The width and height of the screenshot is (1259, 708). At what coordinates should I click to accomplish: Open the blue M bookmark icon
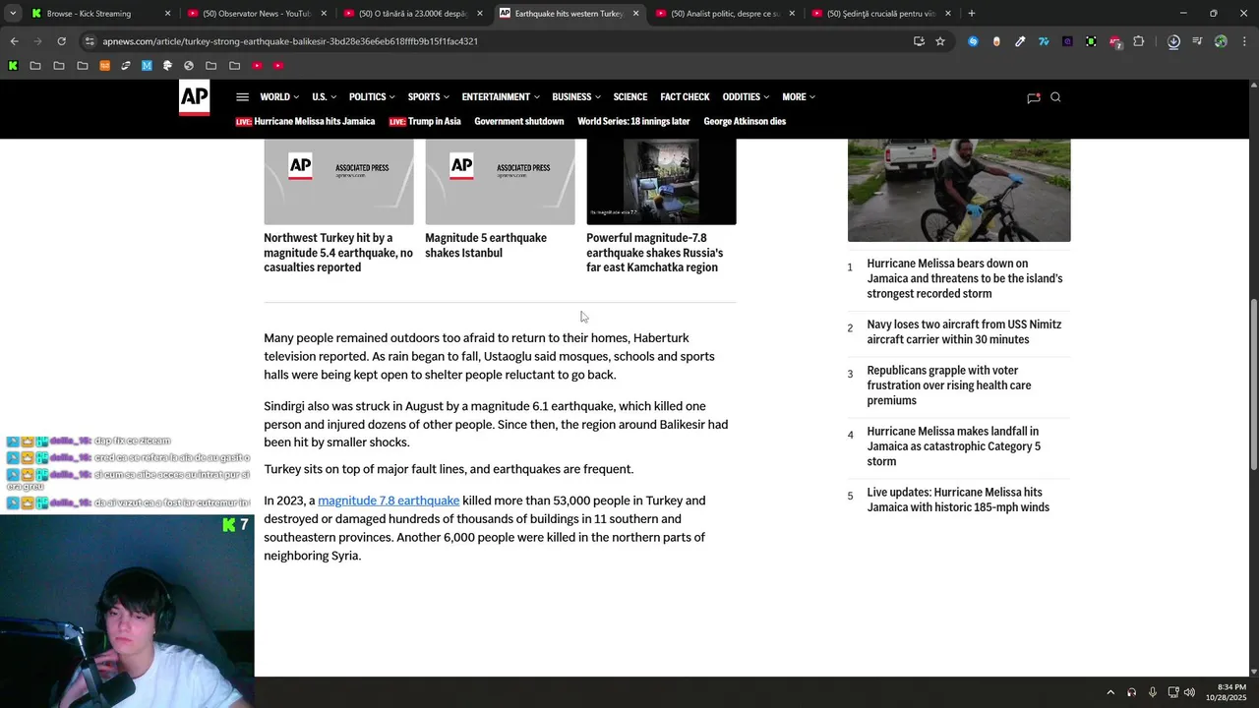147,66
